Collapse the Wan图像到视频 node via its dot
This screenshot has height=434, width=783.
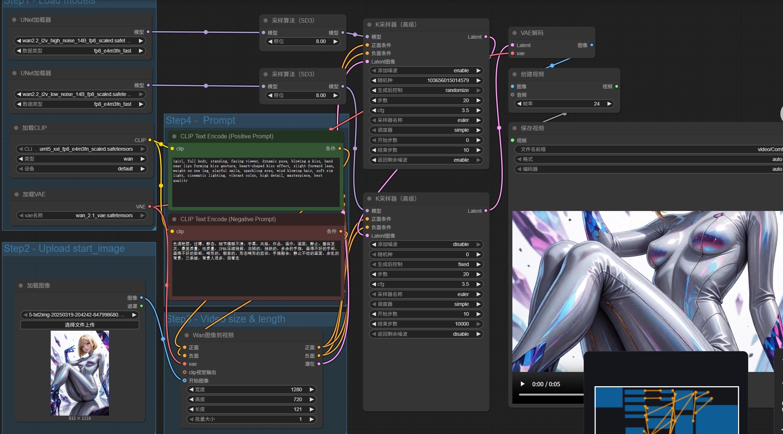187,335
